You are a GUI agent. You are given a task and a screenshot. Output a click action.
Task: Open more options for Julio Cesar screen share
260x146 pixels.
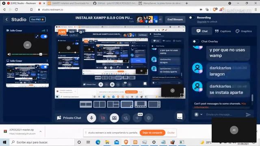(47, 61)
